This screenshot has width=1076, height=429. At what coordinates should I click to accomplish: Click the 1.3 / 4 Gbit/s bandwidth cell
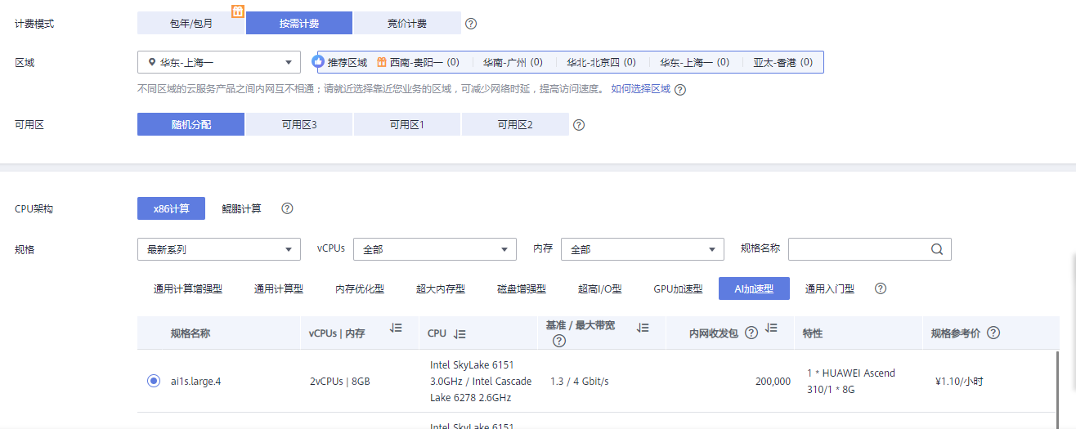point(580,381)
